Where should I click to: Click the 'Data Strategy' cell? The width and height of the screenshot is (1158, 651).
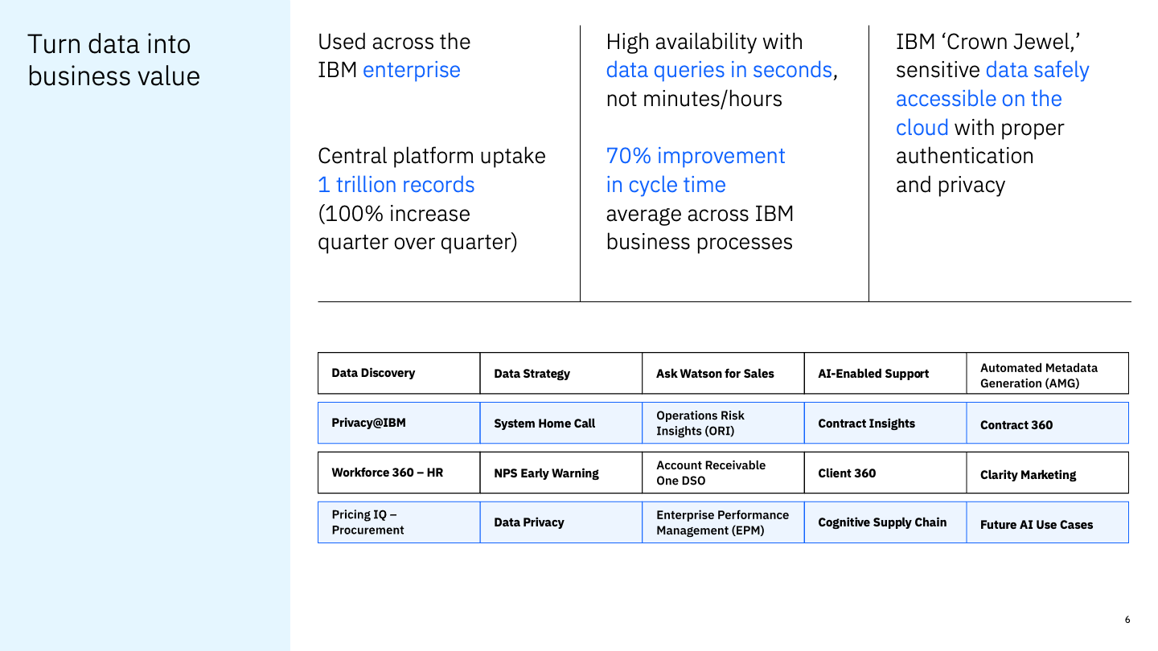coord(561,373)
